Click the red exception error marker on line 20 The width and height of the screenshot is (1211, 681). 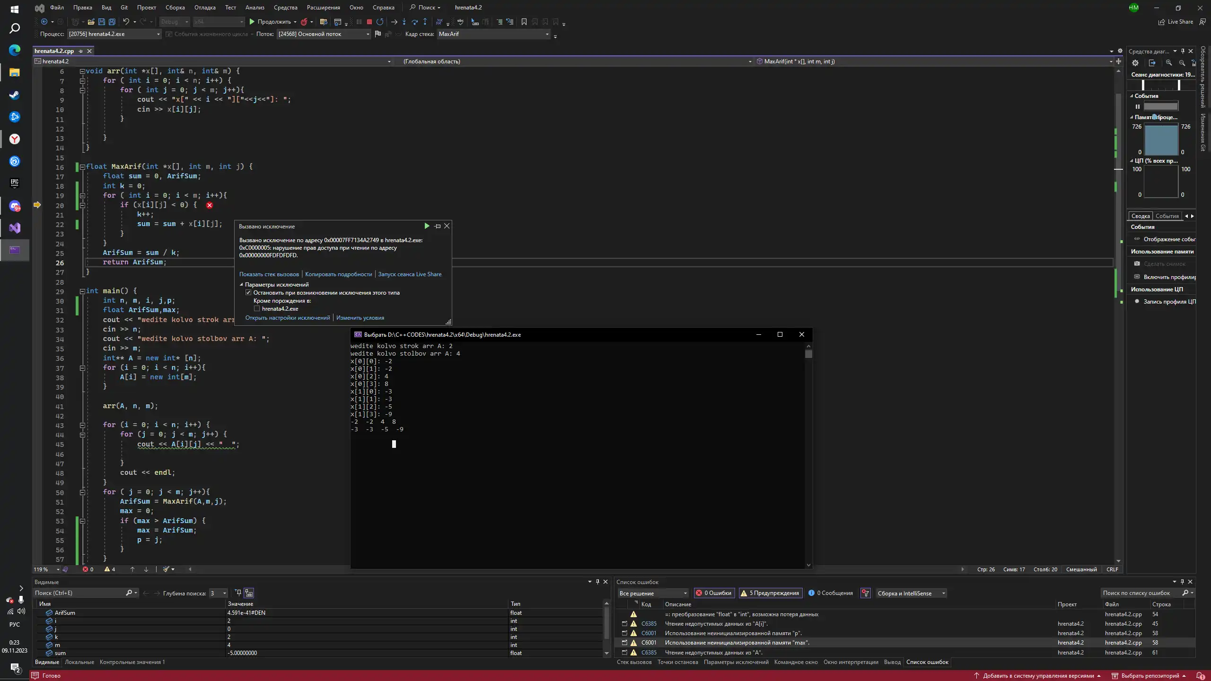pos(209,205)
